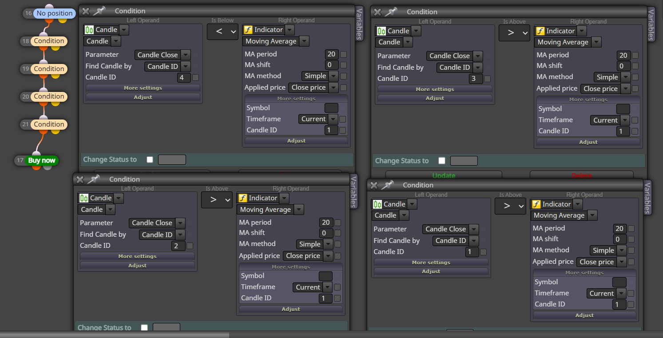
Task: Click the grey output dot under Buy now
Action: [48, 167]
